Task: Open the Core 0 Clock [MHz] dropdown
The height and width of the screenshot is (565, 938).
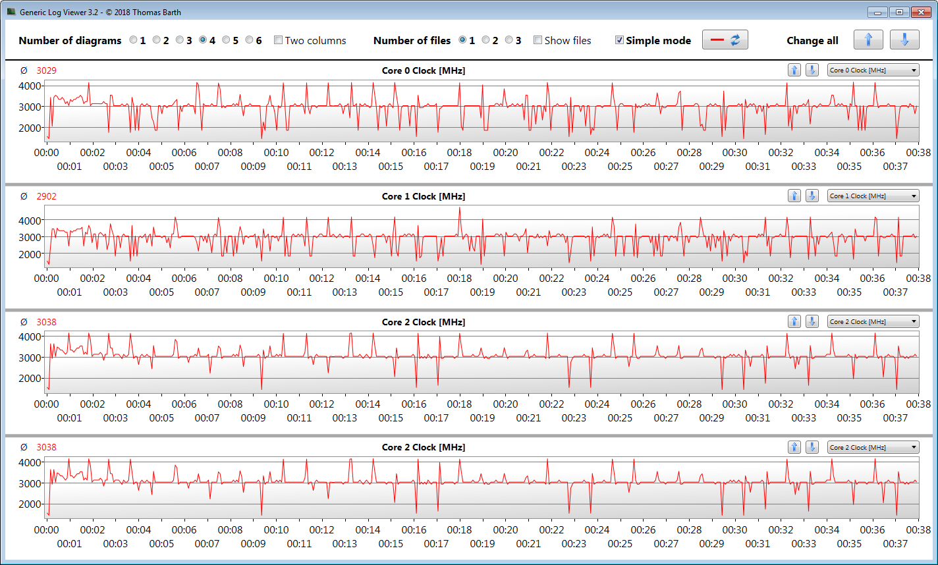Action: [873, 70]
